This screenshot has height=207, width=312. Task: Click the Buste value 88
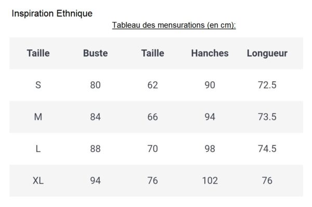(x=95, y=149)
